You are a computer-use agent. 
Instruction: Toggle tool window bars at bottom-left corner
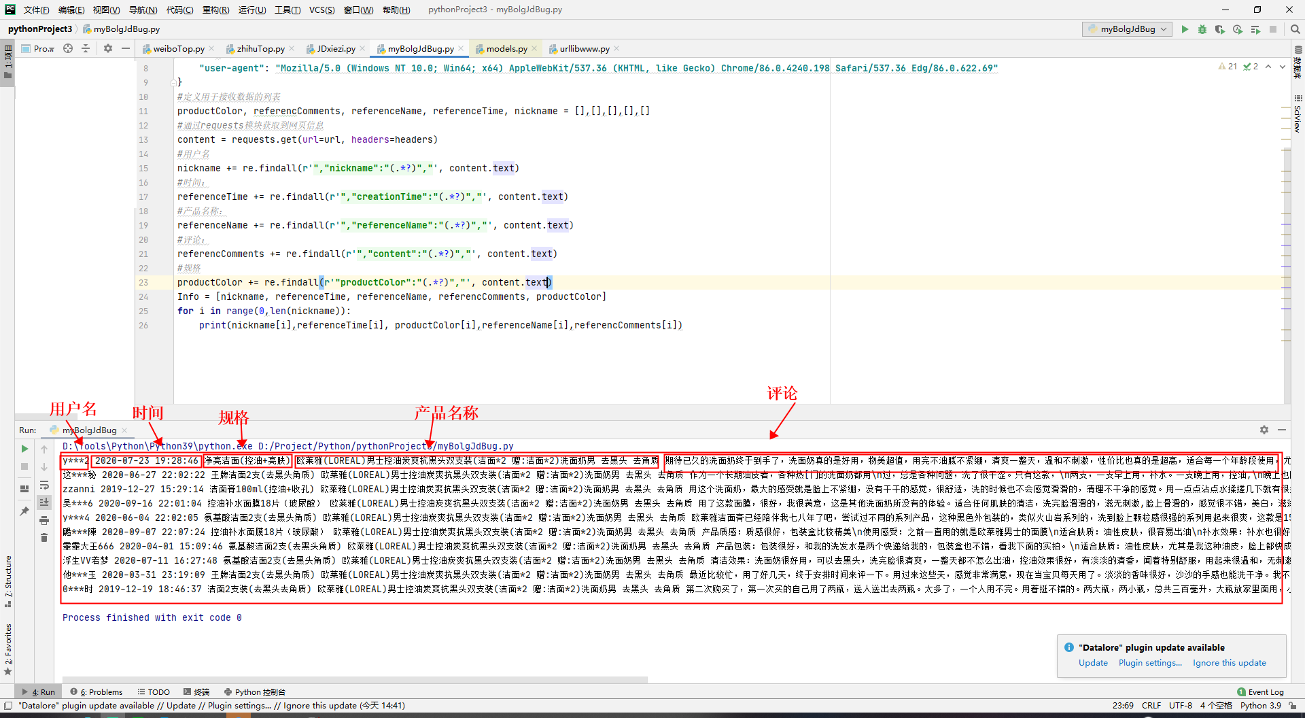point(7,706)
